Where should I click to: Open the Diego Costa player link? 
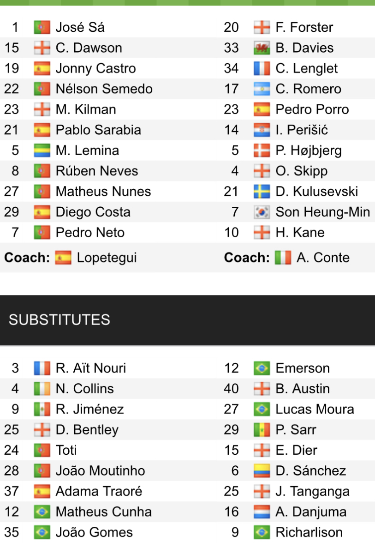pyautogui.click(x=93, y=212)
